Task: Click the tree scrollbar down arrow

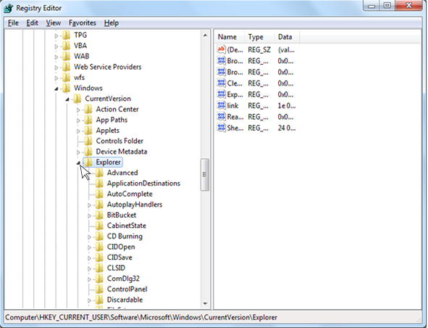Action: [x=205, y=303]
